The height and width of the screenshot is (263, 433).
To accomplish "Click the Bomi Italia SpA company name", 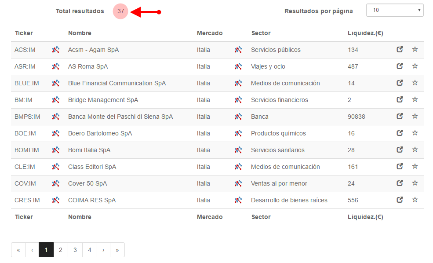I will pos(89,150).
